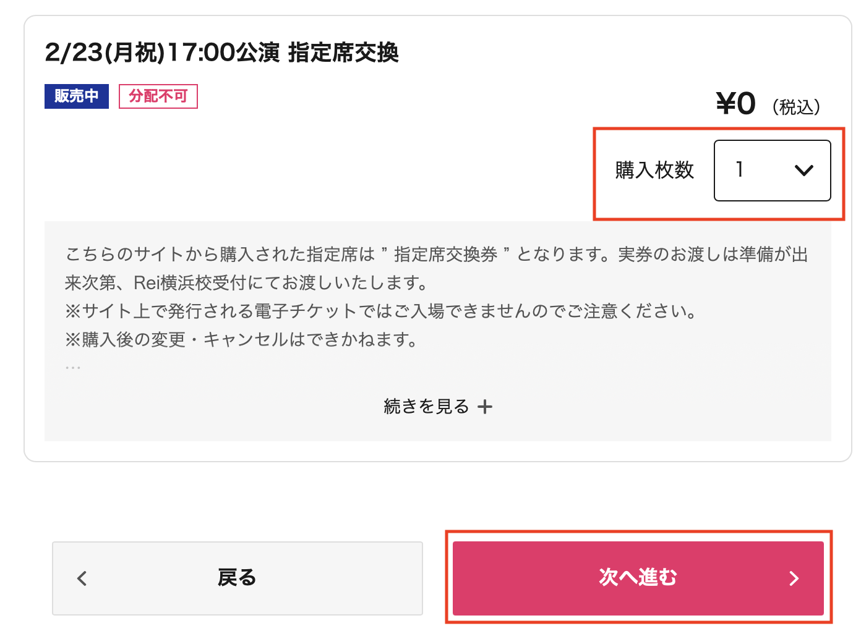Click the 変更・キャンセル notice line
This screenshot has height=639, width=861.
coord(242,339)
